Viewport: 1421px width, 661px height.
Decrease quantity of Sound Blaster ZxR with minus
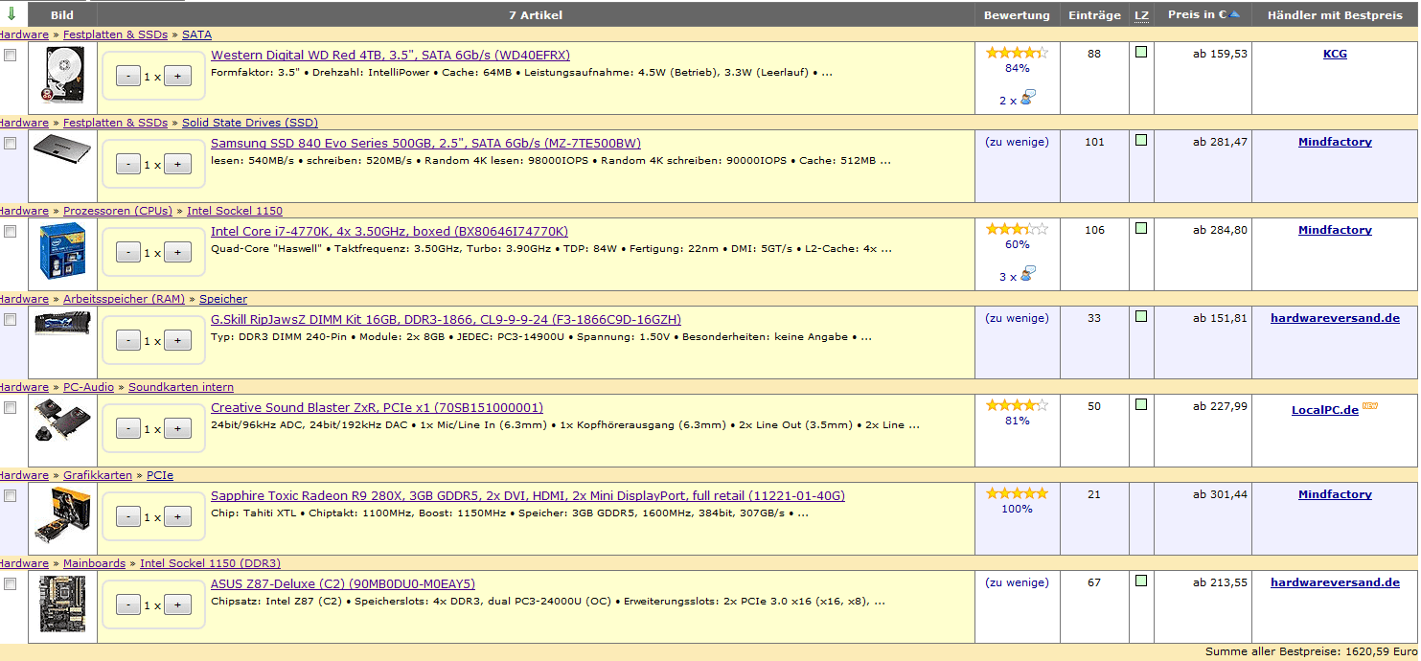[128, 429]
